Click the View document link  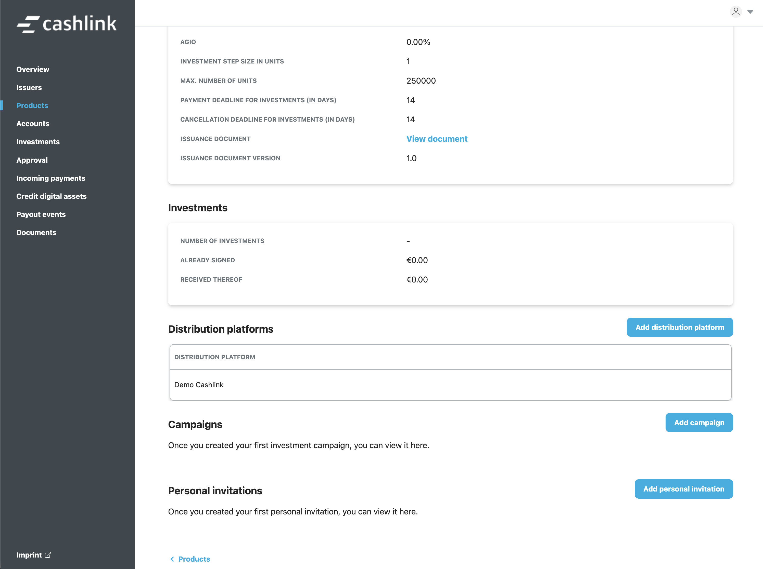pyautogui.click(x=436, y=139)
